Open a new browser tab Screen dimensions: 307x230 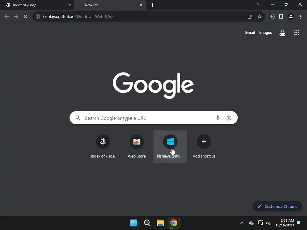point(153,5)
